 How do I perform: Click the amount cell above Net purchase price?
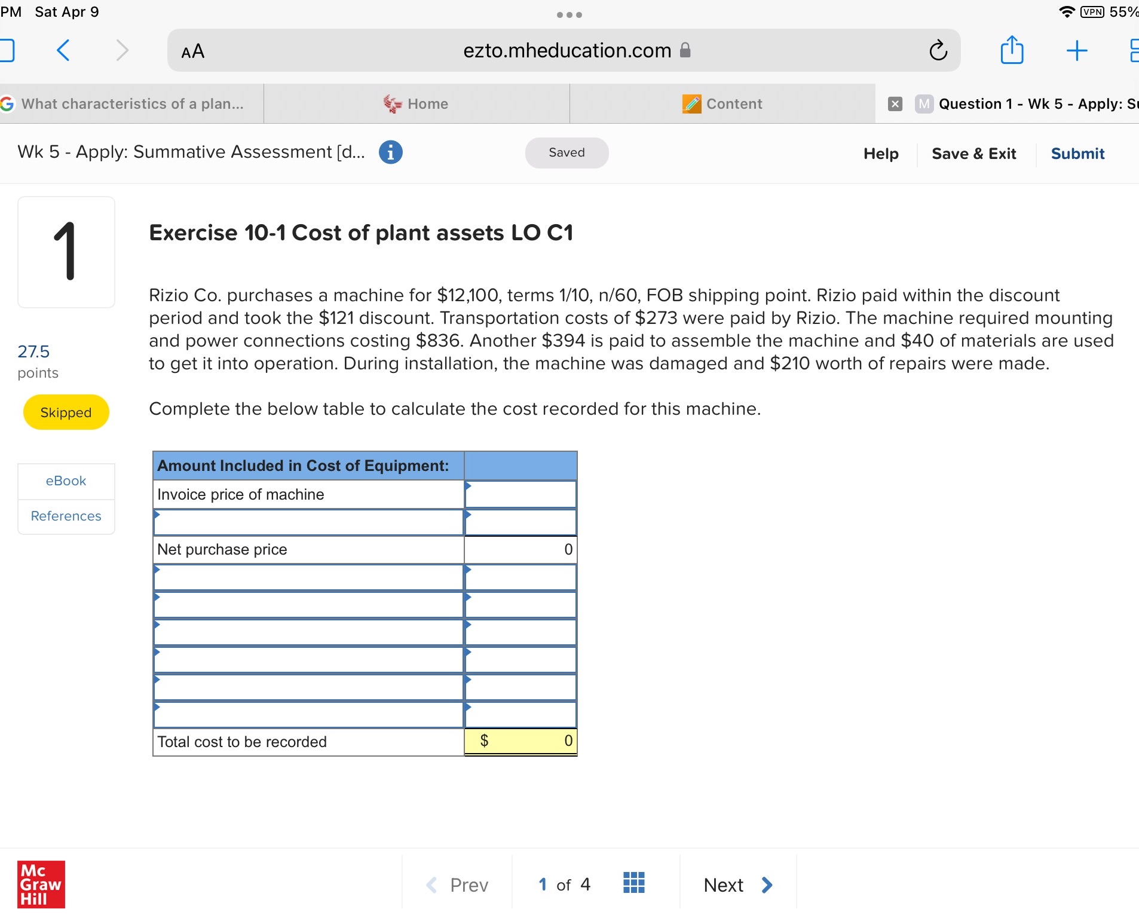pyautogui.click(x=520, y=522)
